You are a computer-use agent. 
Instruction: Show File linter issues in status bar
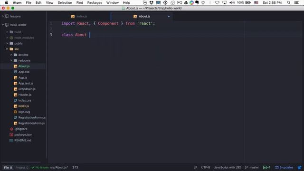[8, 168]
